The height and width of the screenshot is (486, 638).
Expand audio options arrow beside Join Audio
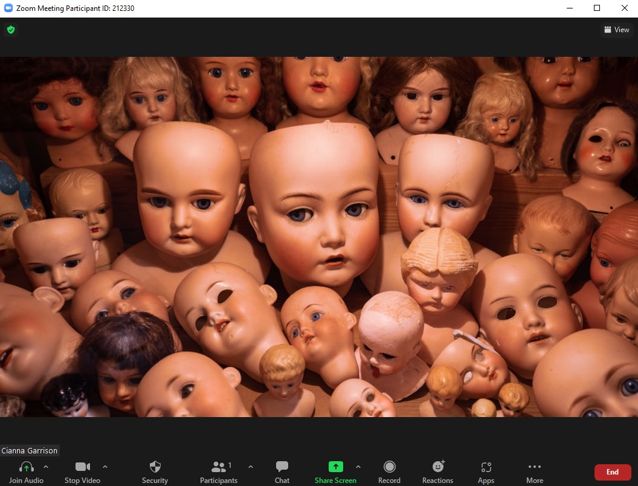point(46,467)
